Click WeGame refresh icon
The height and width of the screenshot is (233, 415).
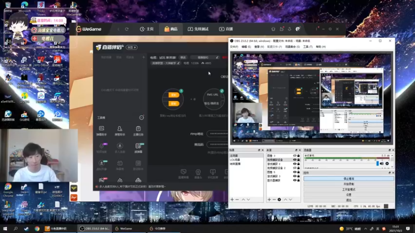tap(127, 29)
